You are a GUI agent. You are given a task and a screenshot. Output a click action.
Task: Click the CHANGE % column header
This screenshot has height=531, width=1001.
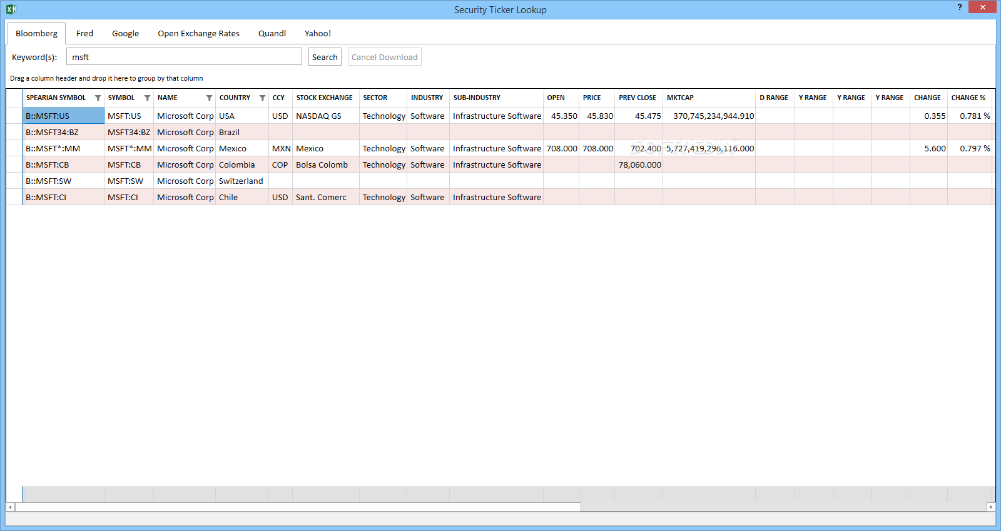pos(969,98)
